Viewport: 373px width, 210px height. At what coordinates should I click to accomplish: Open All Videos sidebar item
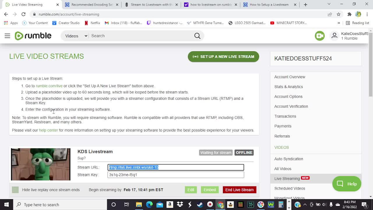(x=283, y=169)
